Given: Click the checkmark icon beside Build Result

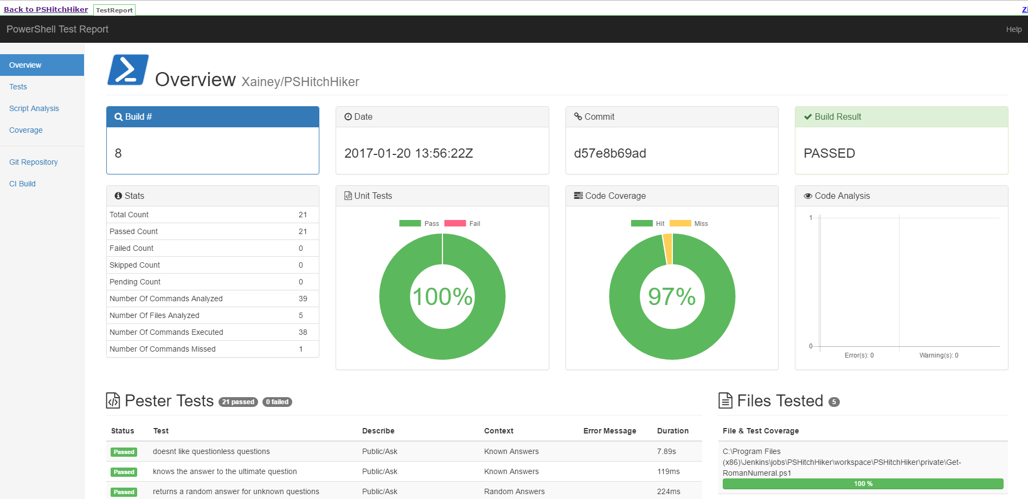Looking at the screenshot, I should (x=808, y=117).
